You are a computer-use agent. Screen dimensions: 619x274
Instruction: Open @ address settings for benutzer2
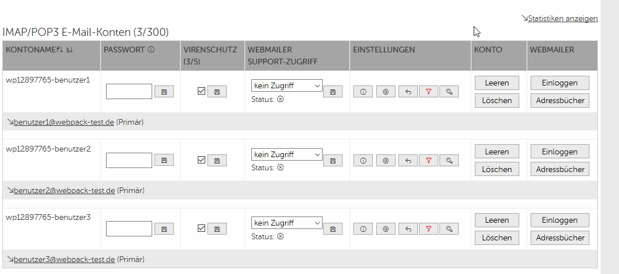(386, 160)
